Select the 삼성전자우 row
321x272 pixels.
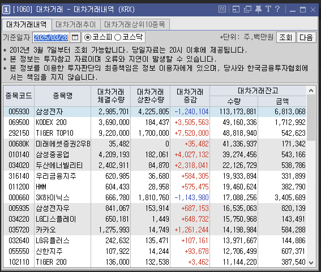(x=155, y=208)
